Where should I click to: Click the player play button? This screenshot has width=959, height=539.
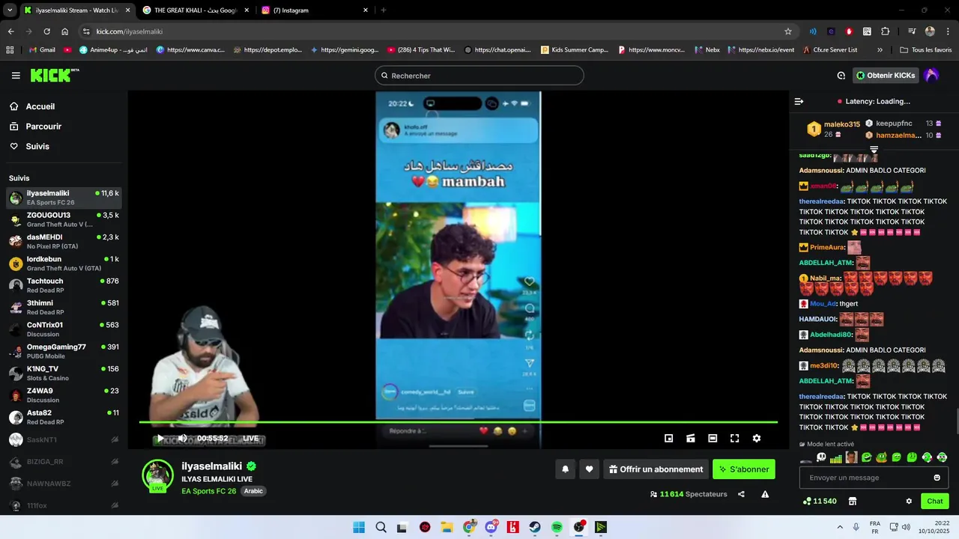pyautogui.click(x=160, y=439)
